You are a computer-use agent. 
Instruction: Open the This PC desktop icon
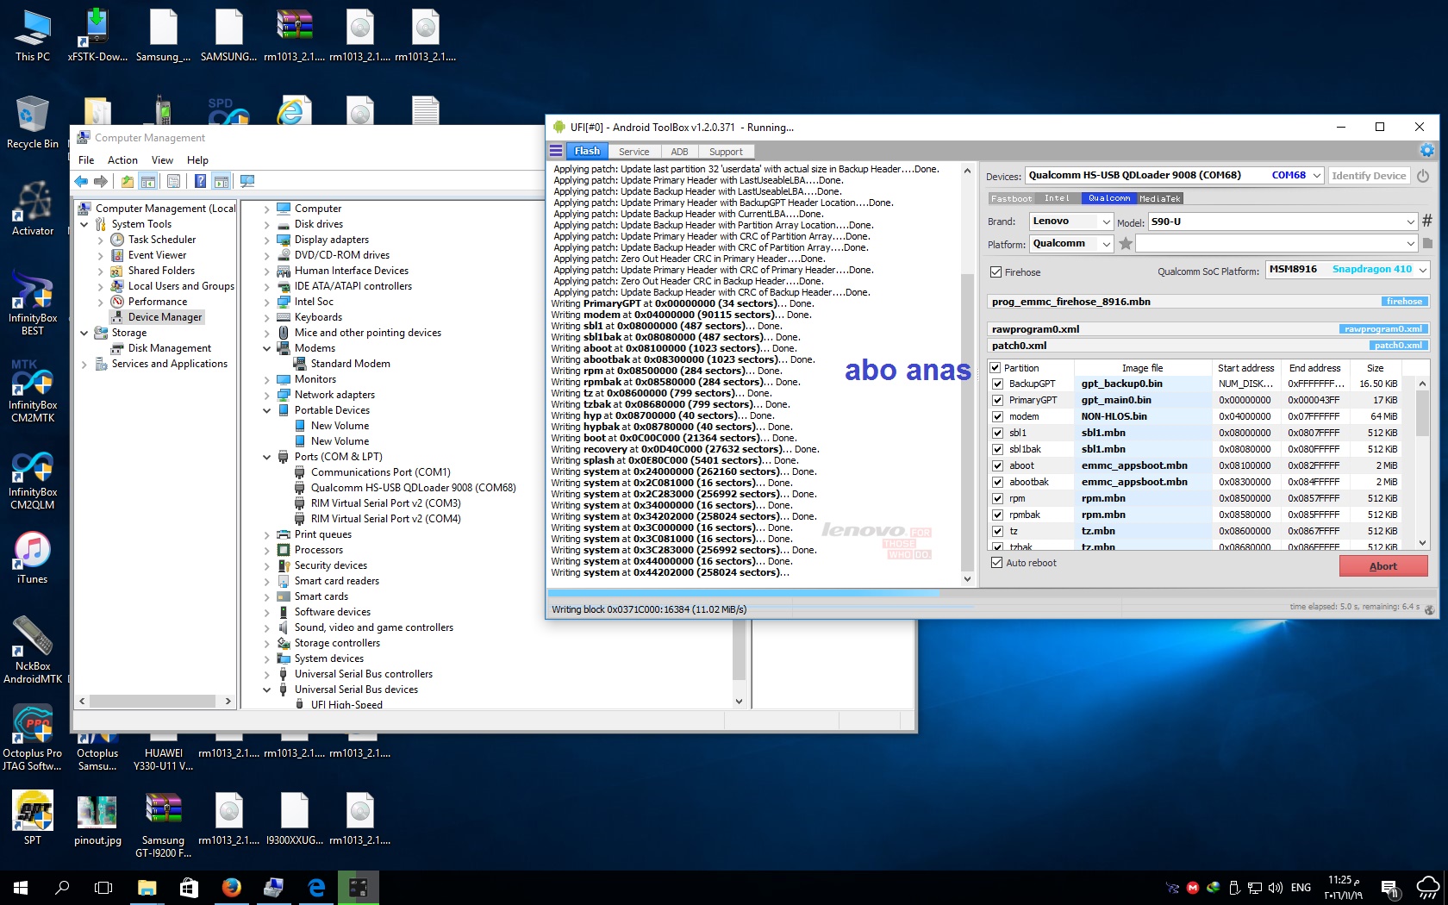(x=32, y=35)
